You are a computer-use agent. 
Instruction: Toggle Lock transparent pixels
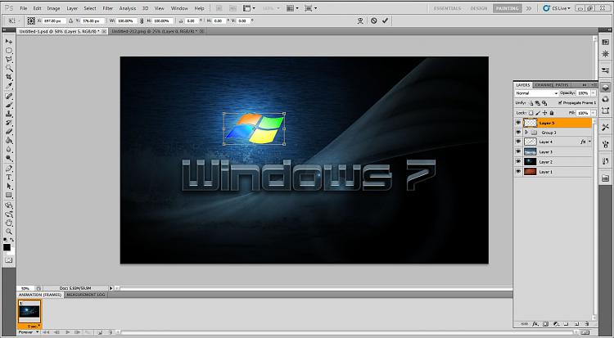pyautogui.click(x=531, y=113)
